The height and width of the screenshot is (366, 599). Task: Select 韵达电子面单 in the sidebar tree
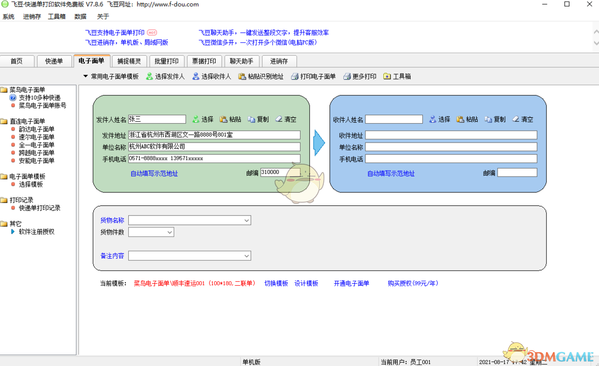pyautogui.click(x=36, y=129)
